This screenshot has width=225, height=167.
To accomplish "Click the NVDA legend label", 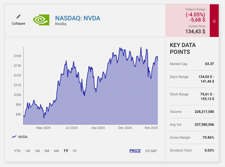I will tap(23, 137).
